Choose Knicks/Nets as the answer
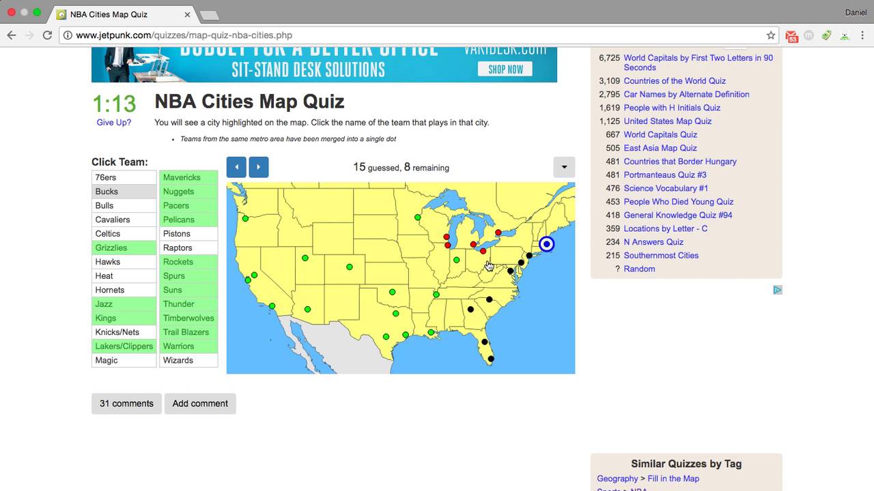The image size is (874, 491). pos(124,332)
